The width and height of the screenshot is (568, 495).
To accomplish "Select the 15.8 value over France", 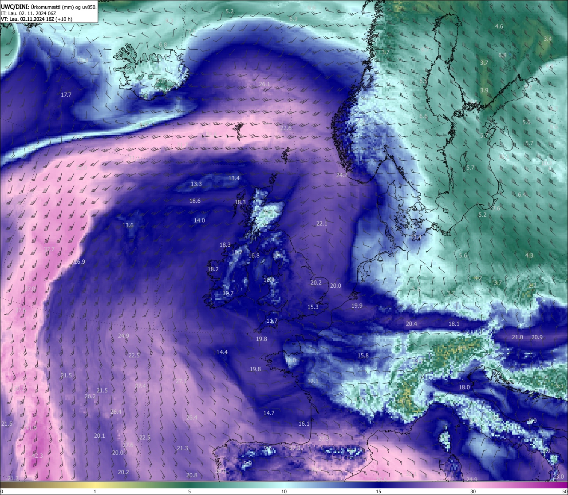I will click(x=363, y=355).
